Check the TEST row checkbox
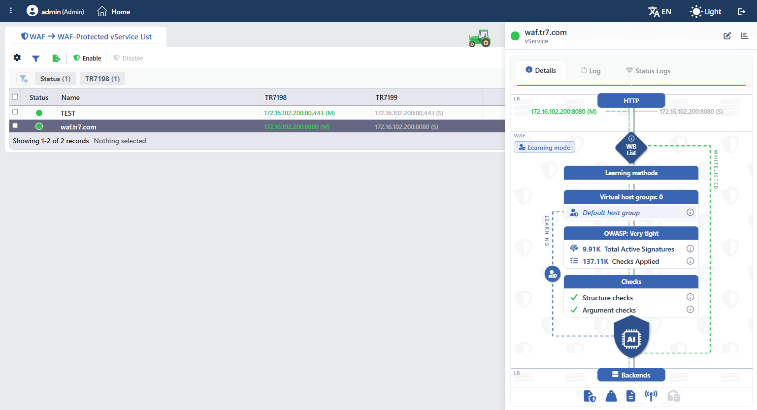Viewport: 757px width, 410px height. pos(15,112)
